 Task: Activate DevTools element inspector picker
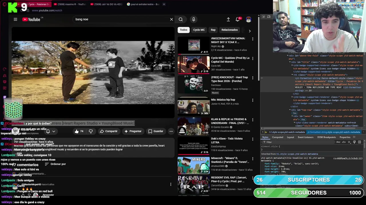point(263,17)
